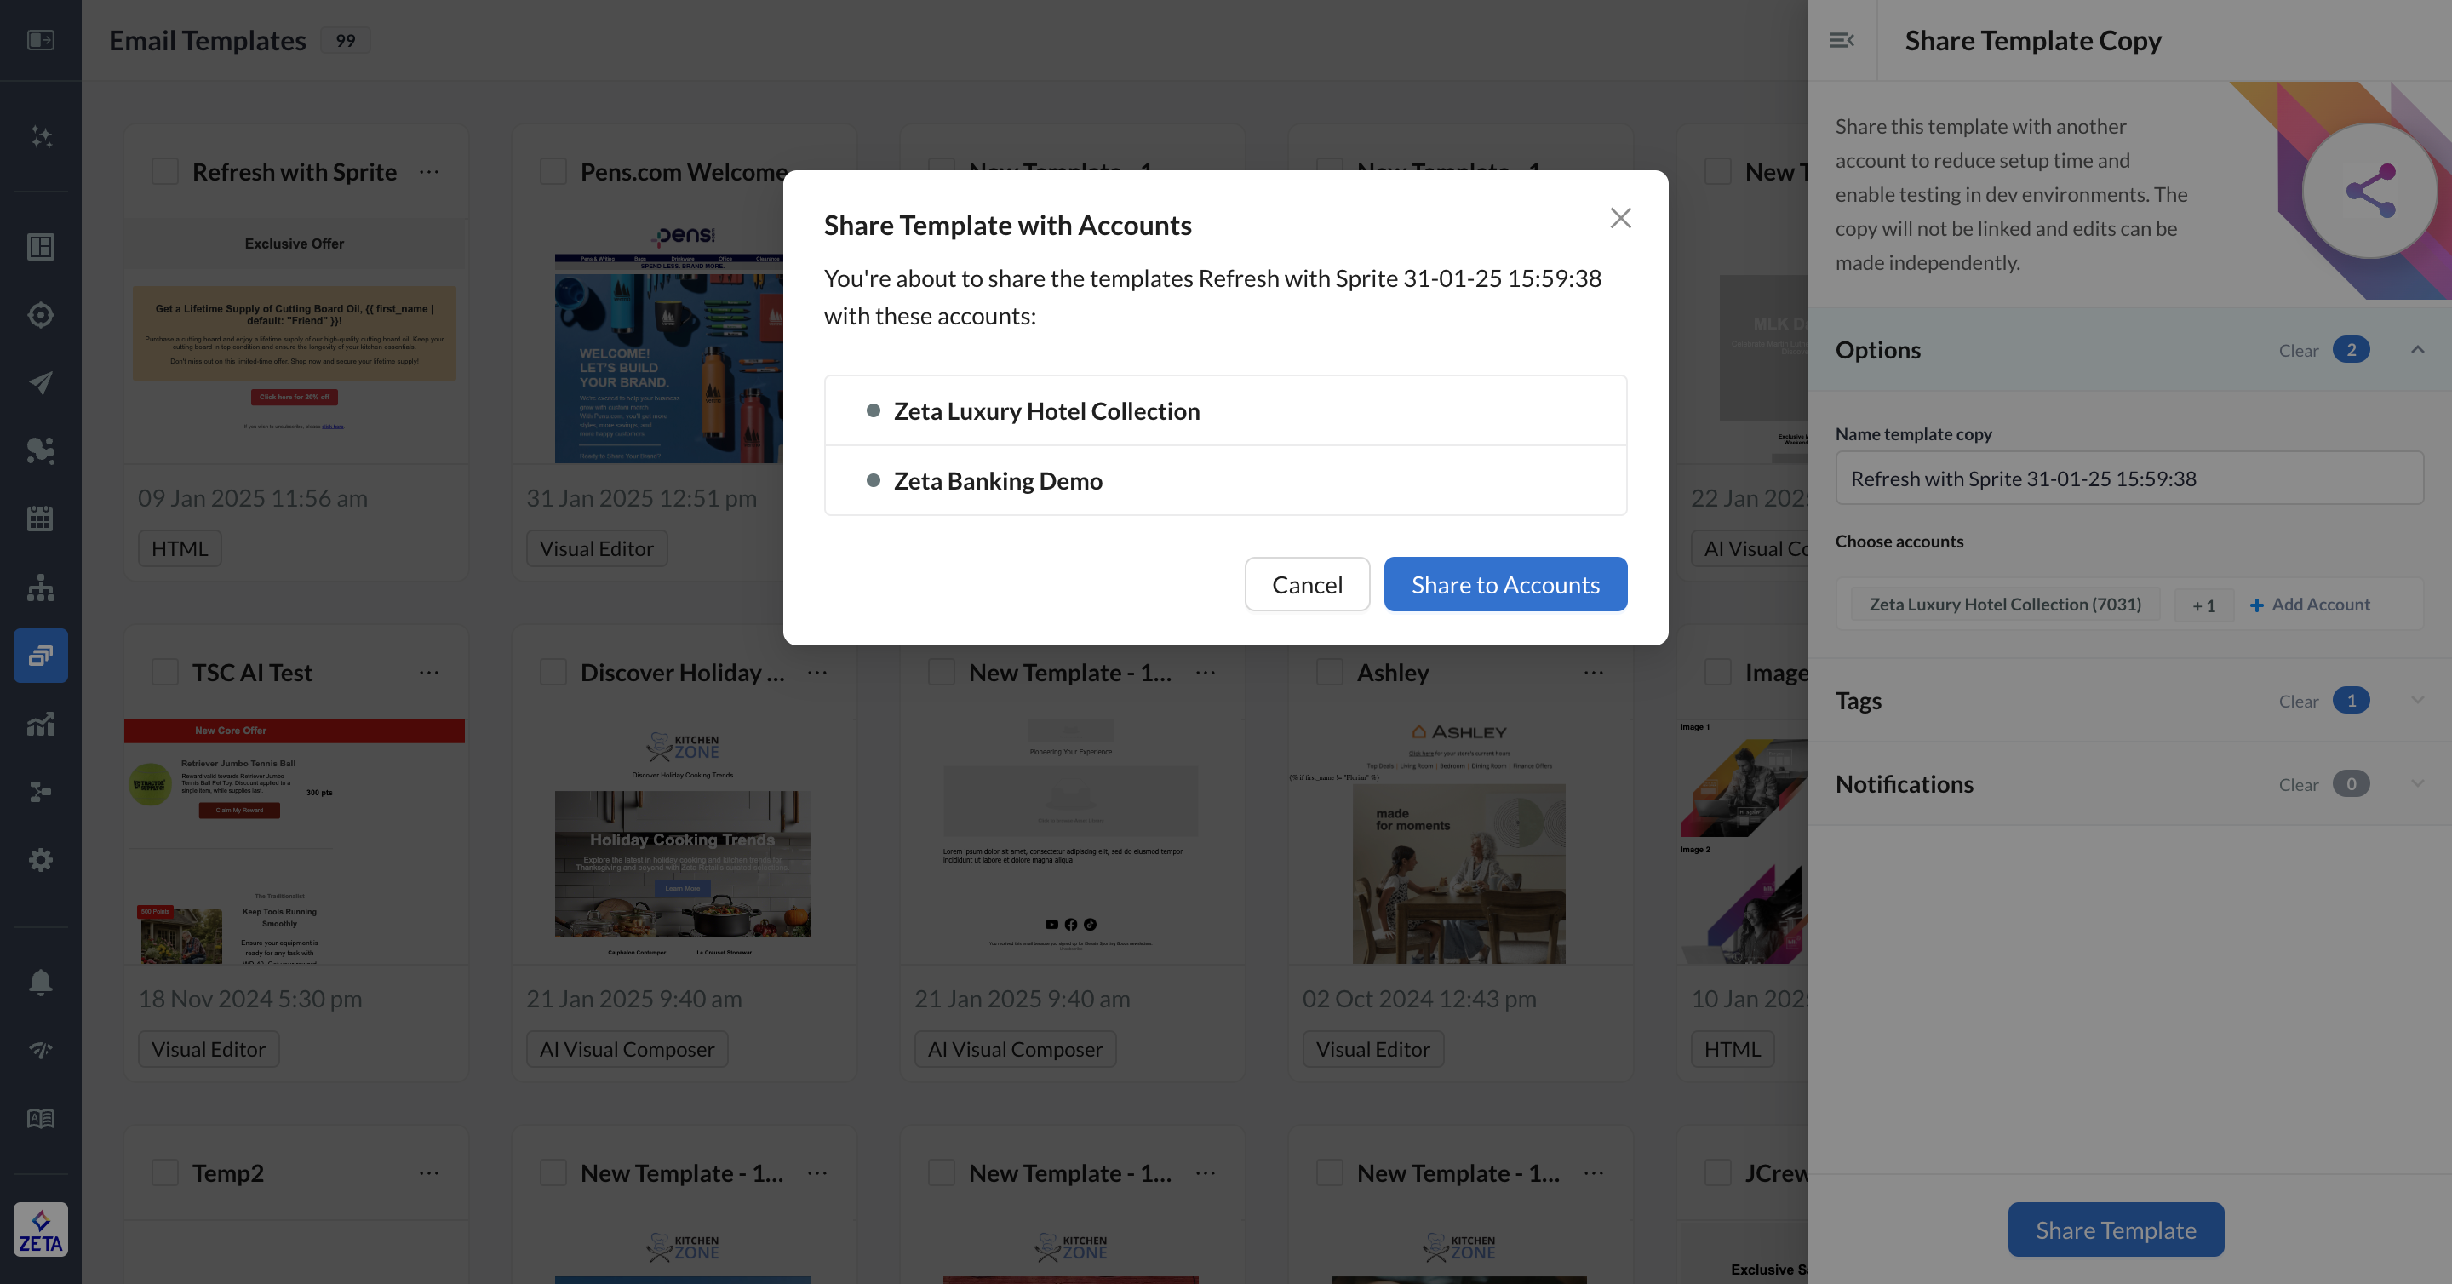2452x1284 pixels.
Task: Select the Discover Holiday template checkbox
Action: [x=553, y=673]
